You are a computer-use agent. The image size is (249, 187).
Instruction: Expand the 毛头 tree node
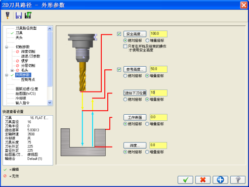[x=12, y=70]
